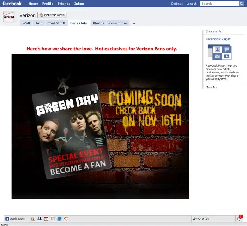
Task: Click the 'Done' status bar text
Action: coord(4,225)
